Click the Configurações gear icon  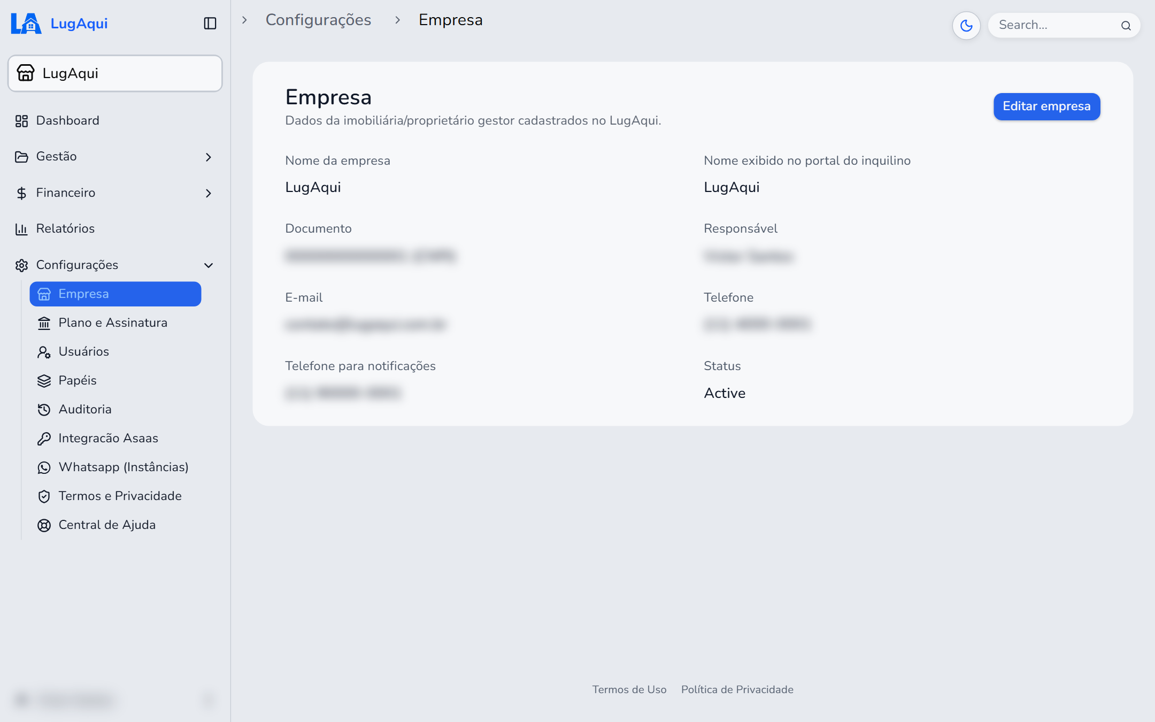pyautogui.click(x=21, y=265)
